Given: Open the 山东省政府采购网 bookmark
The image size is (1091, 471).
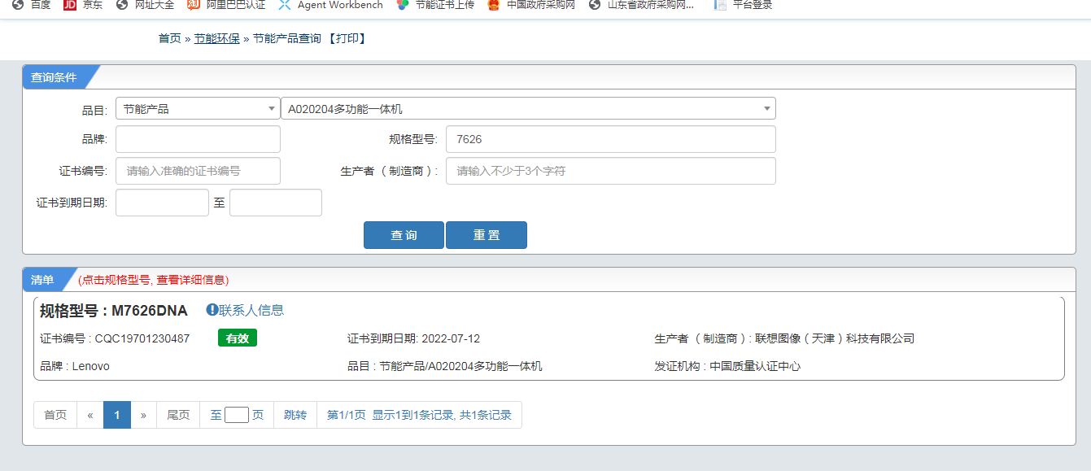Looking at the screenshot, I should pos(643,5).
